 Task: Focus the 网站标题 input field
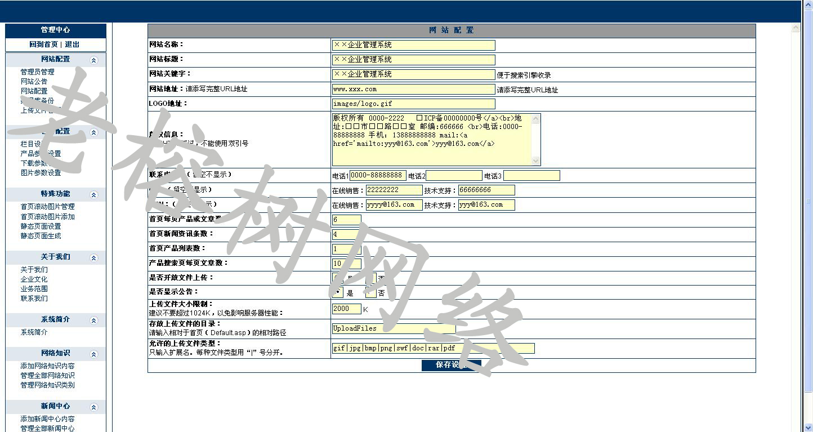(x=413, y=60)
